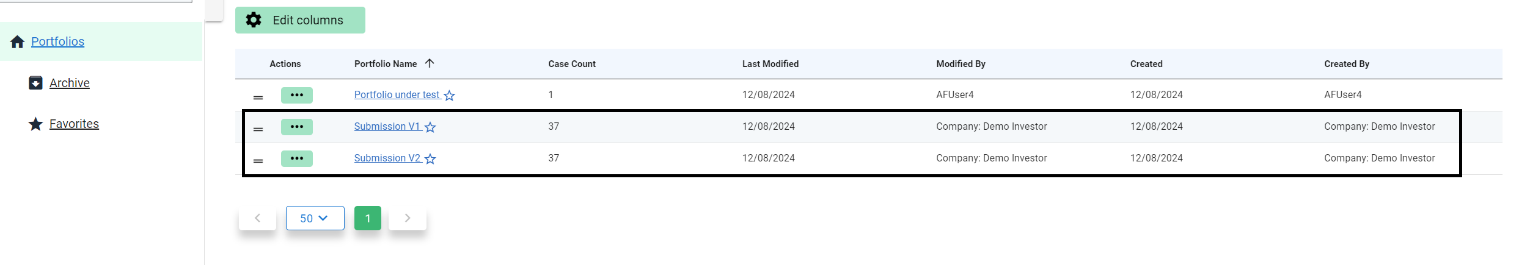Click the Favorites star icon in sidebar
1519x265 pixels.
coord(36,124)
